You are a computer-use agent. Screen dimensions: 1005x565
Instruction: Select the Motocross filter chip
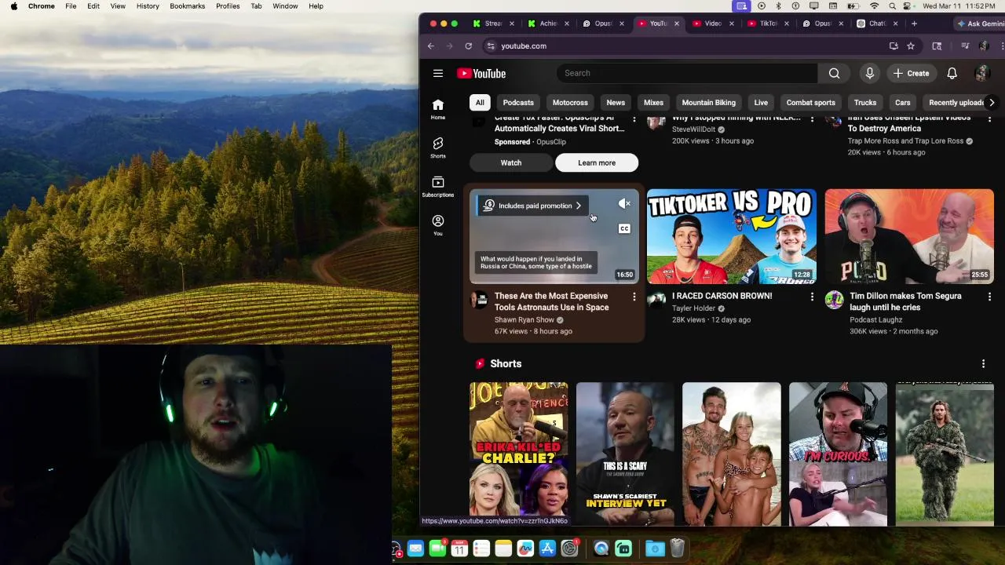click(x=570, y=103)
